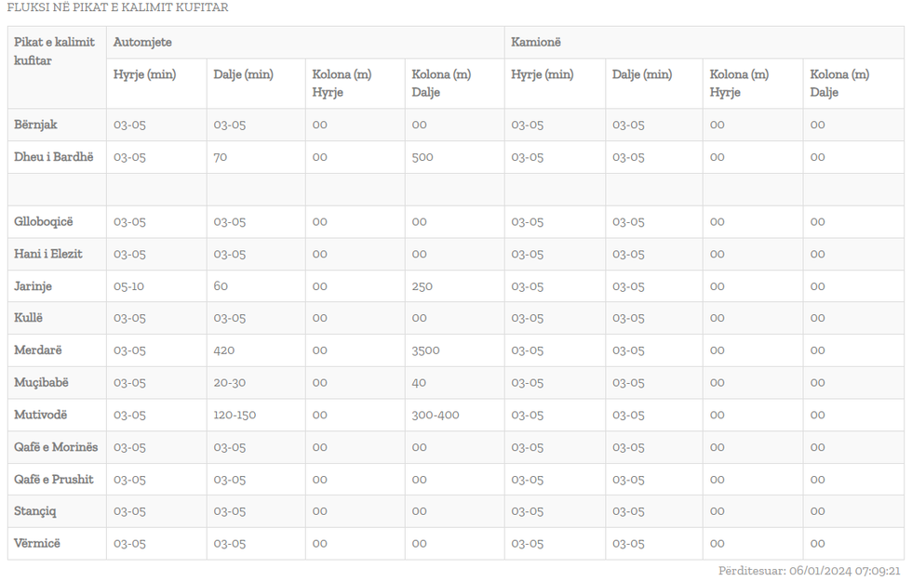This screenshot has height=581, width=912.
Task: Click the Bërnjak border crossing row label
Action: point(35,125)
